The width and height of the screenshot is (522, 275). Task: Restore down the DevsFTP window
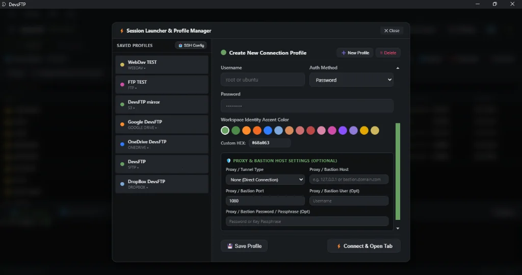point(494,4)
